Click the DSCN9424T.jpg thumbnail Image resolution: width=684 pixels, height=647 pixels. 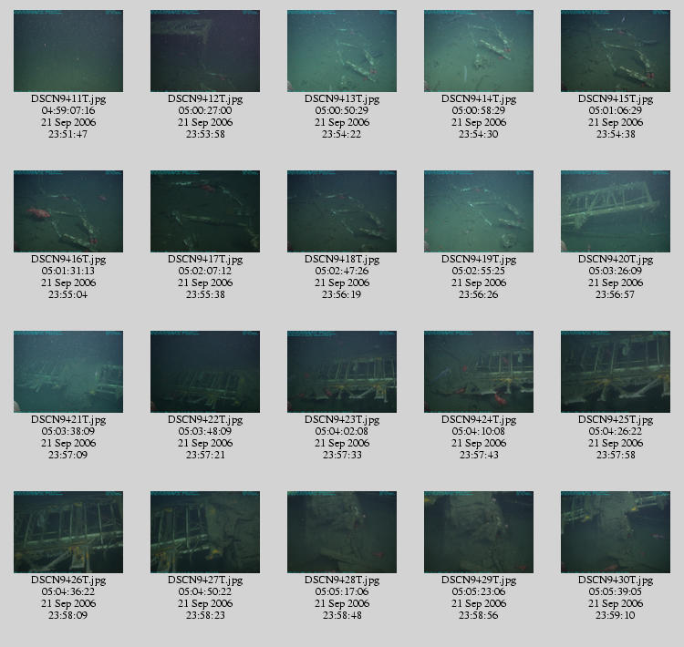point(479,372)
